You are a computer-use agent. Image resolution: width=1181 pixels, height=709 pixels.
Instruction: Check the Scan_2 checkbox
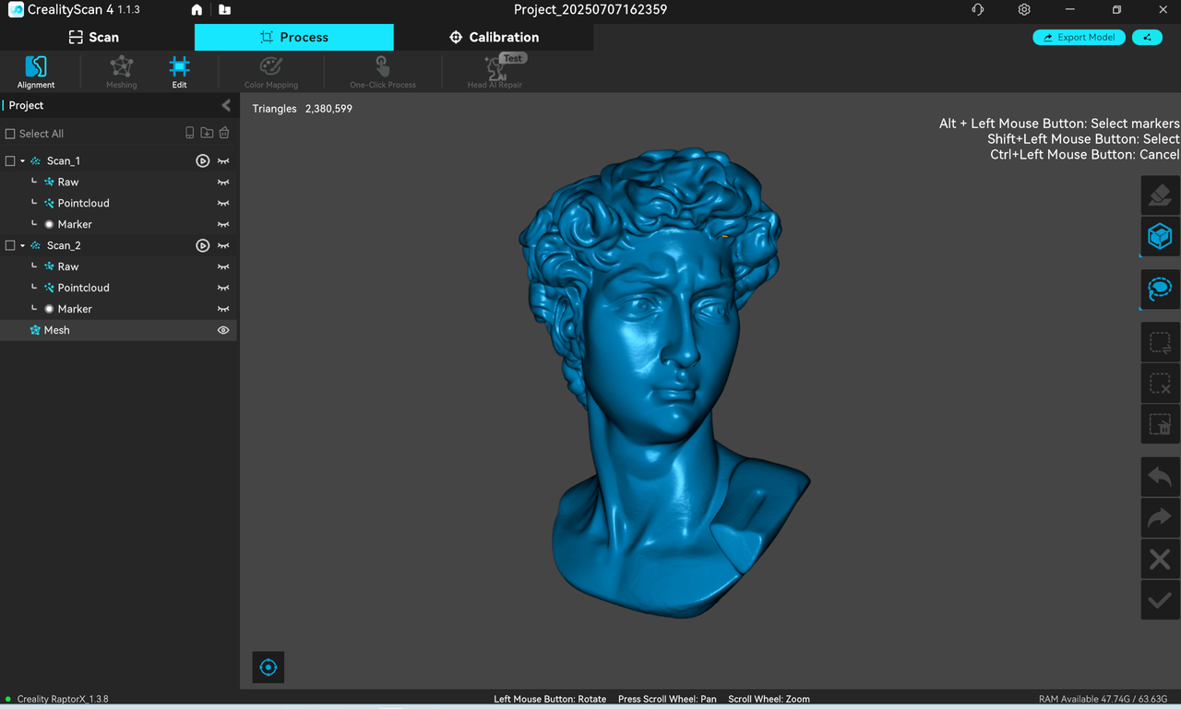[10, 245]
